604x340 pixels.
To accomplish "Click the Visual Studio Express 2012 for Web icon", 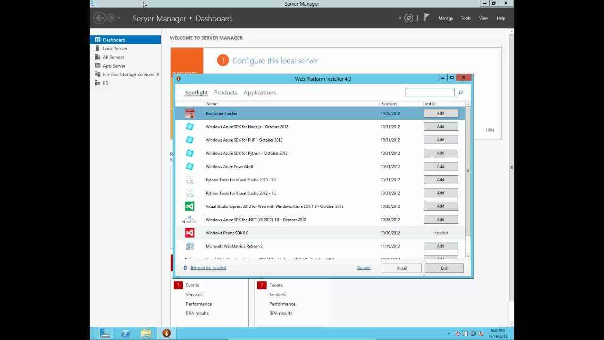I will click(190, 206).
